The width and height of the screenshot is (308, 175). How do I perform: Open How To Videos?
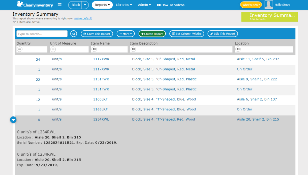[x=171, y=5]
